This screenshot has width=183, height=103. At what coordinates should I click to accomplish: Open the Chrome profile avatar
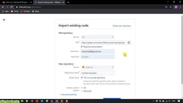(176, 7)
